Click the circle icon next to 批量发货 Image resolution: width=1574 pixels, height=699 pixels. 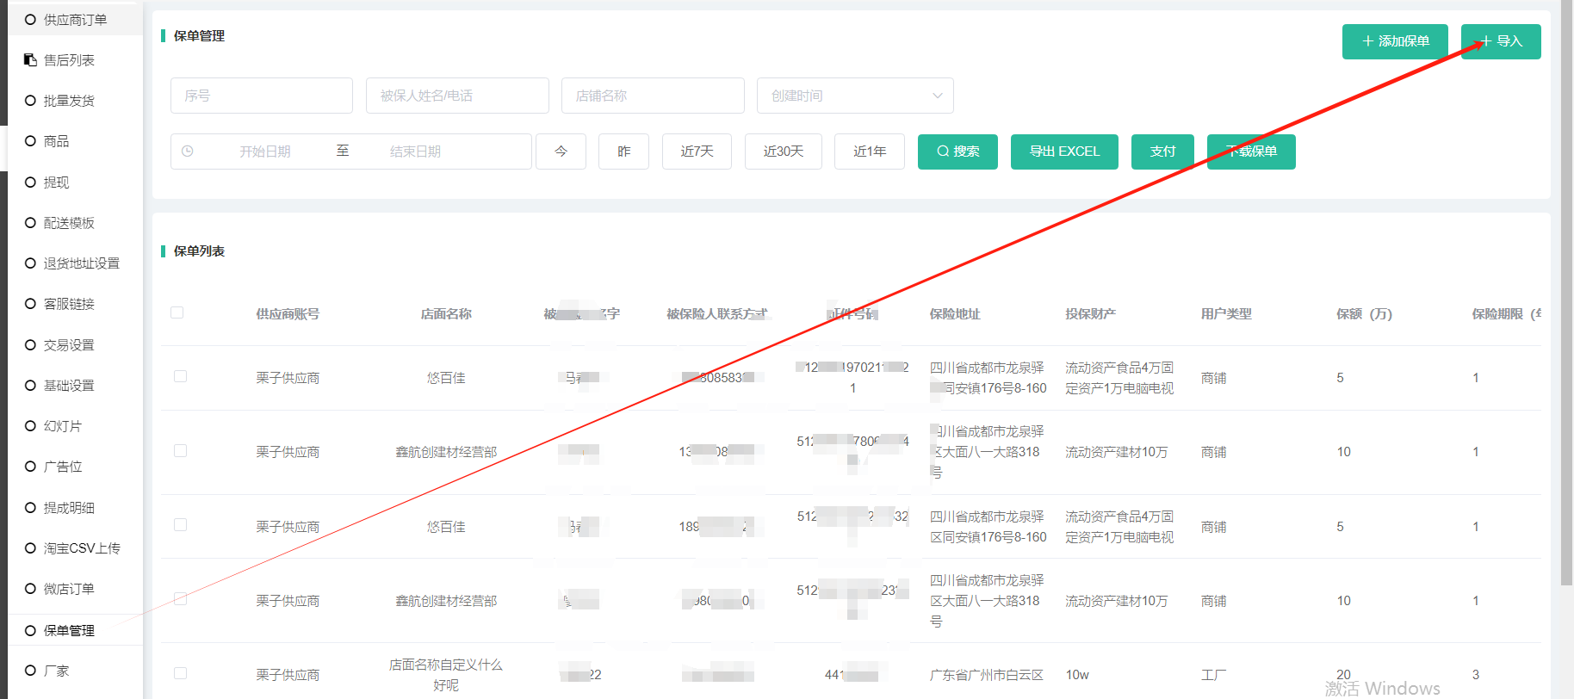[30, 101]
